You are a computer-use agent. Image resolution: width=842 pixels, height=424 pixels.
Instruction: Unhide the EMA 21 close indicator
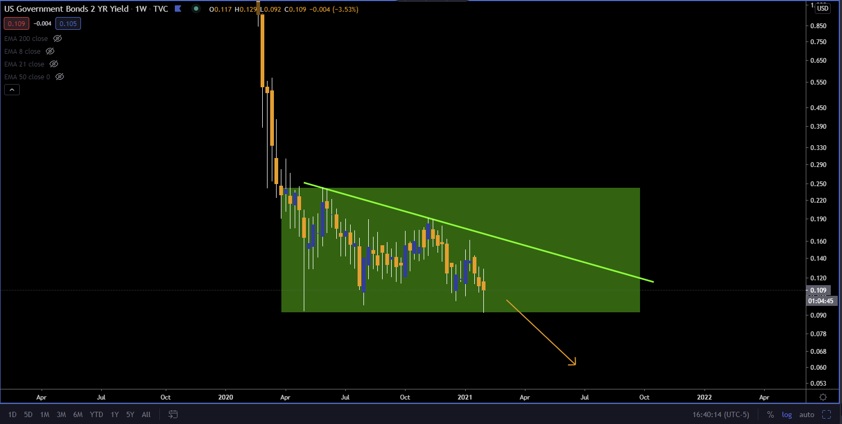[54, 64]
